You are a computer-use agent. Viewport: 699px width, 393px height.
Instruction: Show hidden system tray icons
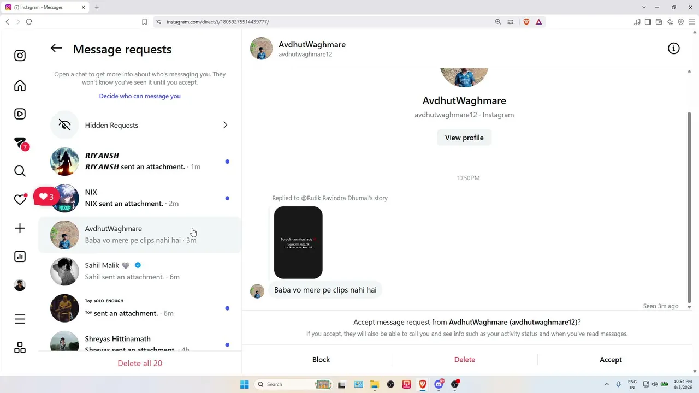tap(606, 384)
